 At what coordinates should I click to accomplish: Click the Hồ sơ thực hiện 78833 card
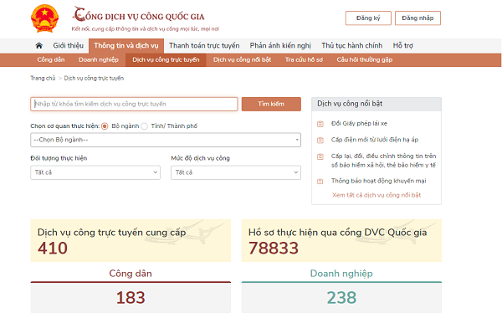click(x=341, y=241)
